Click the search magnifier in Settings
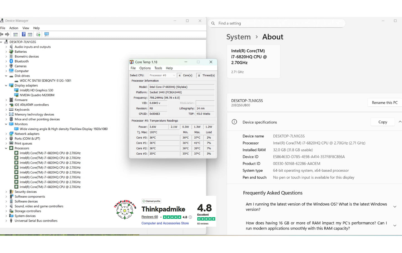402x253 pixels. pyautogui.click(x=213, y=23)
